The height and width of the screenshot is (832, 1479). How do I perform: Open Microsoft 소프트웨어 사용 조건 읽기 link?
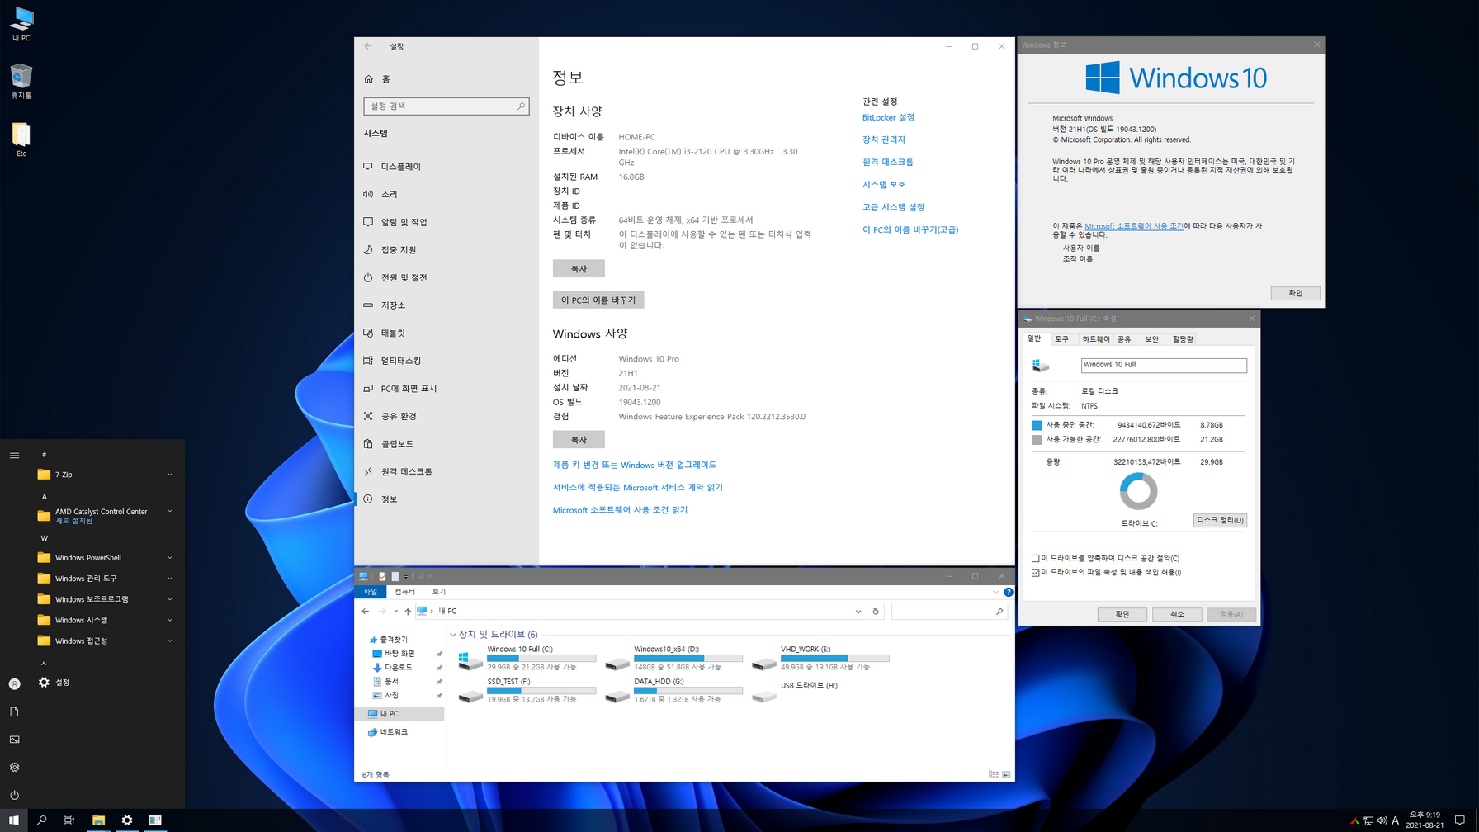click(x=620, y=510)
